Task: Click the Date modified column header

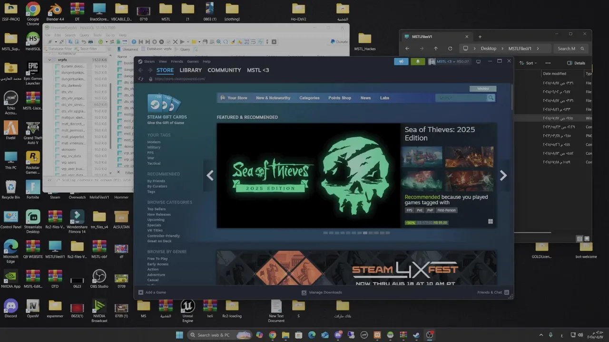Action: pyautogui.click(x=554, y=74)
